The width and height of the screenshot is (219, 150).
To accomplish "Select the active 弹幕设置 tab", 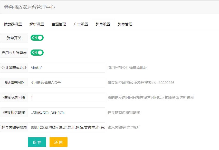I will pyautogui.click(x=102, y=24).
